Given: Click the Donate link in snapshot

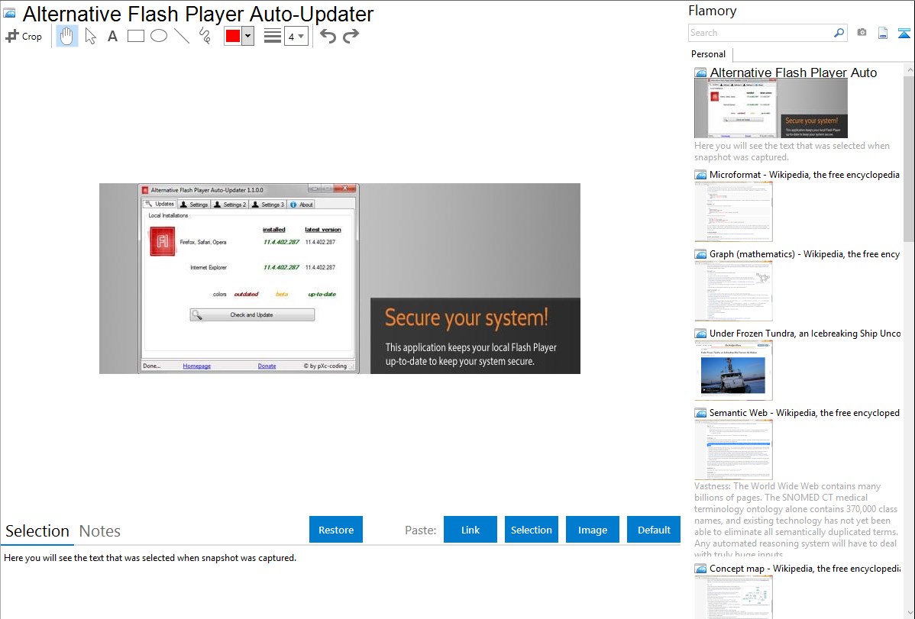Looking at the screenshot, I should (x=267, y=366).
